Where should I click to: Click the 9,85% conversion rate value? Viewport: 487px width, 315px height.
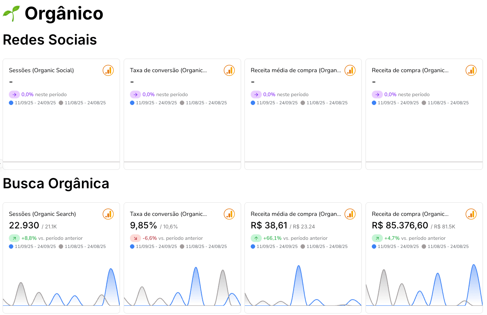[144, 225]
